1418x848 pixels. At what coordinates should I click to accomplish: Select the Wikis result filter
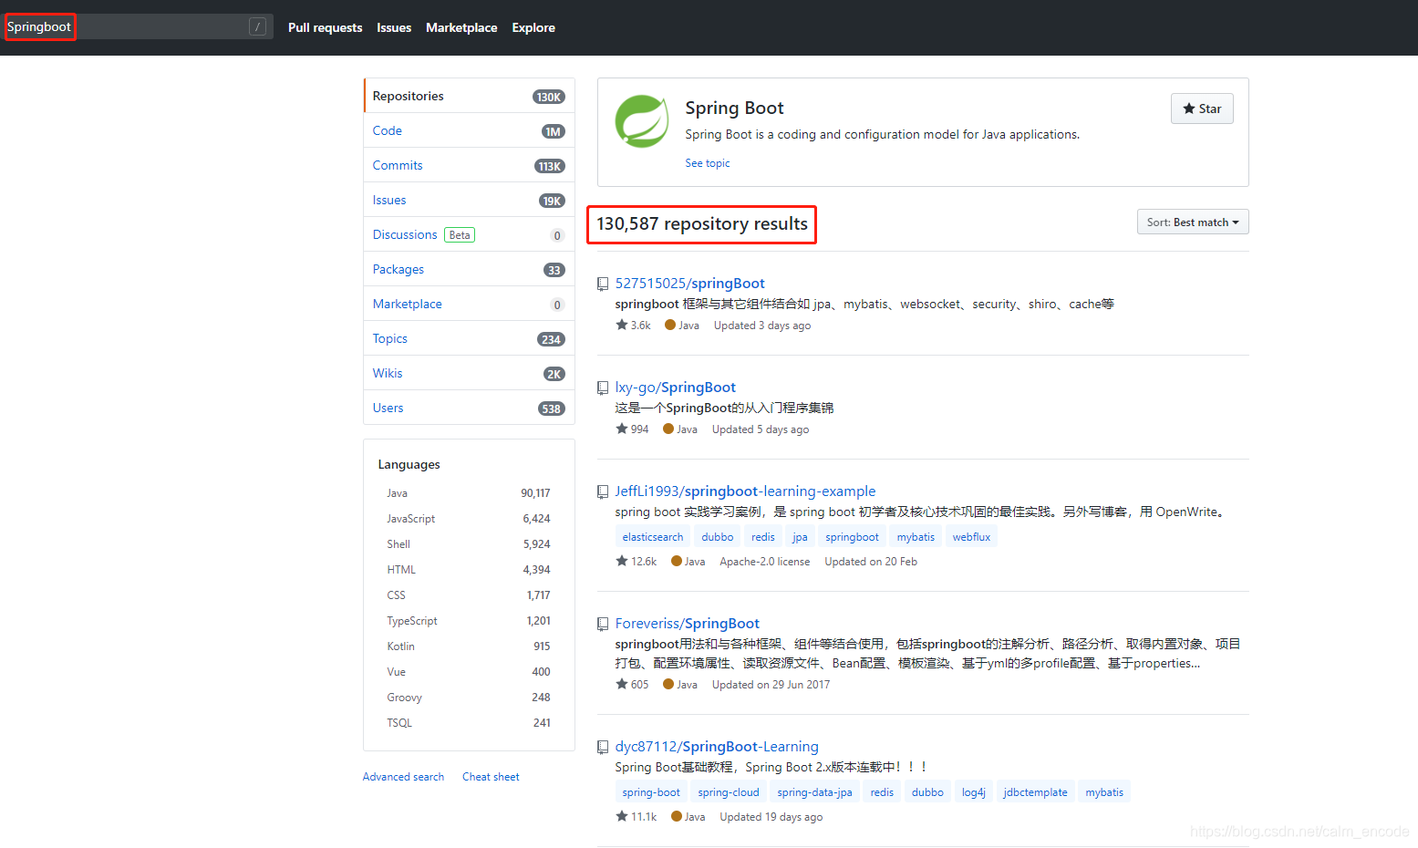[470, 373]
